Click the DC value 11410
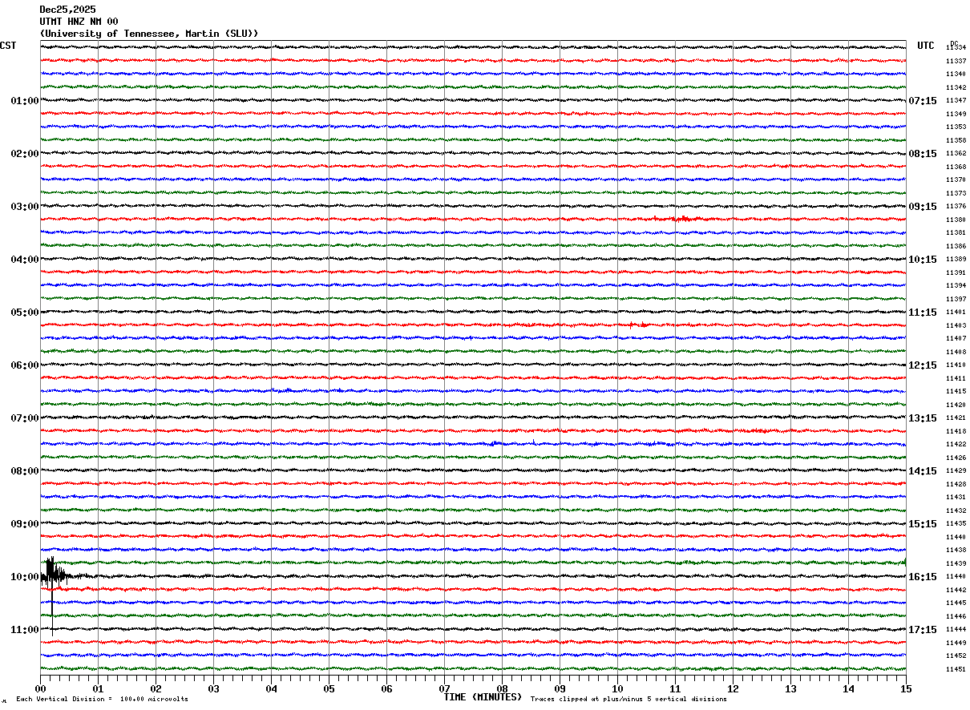Screen dimensions: 970x710 [x=956, y=365]
